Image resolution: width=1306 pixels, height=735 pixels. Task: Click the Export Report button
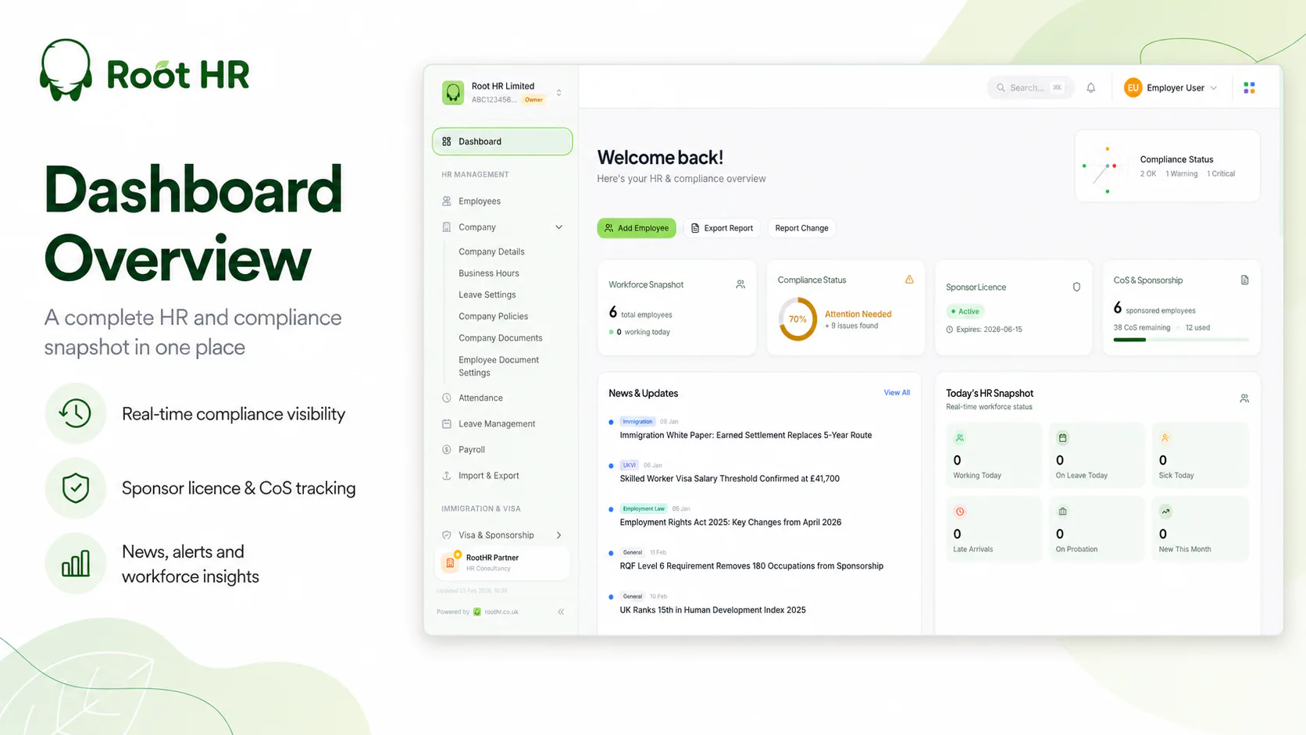point(723,228)
